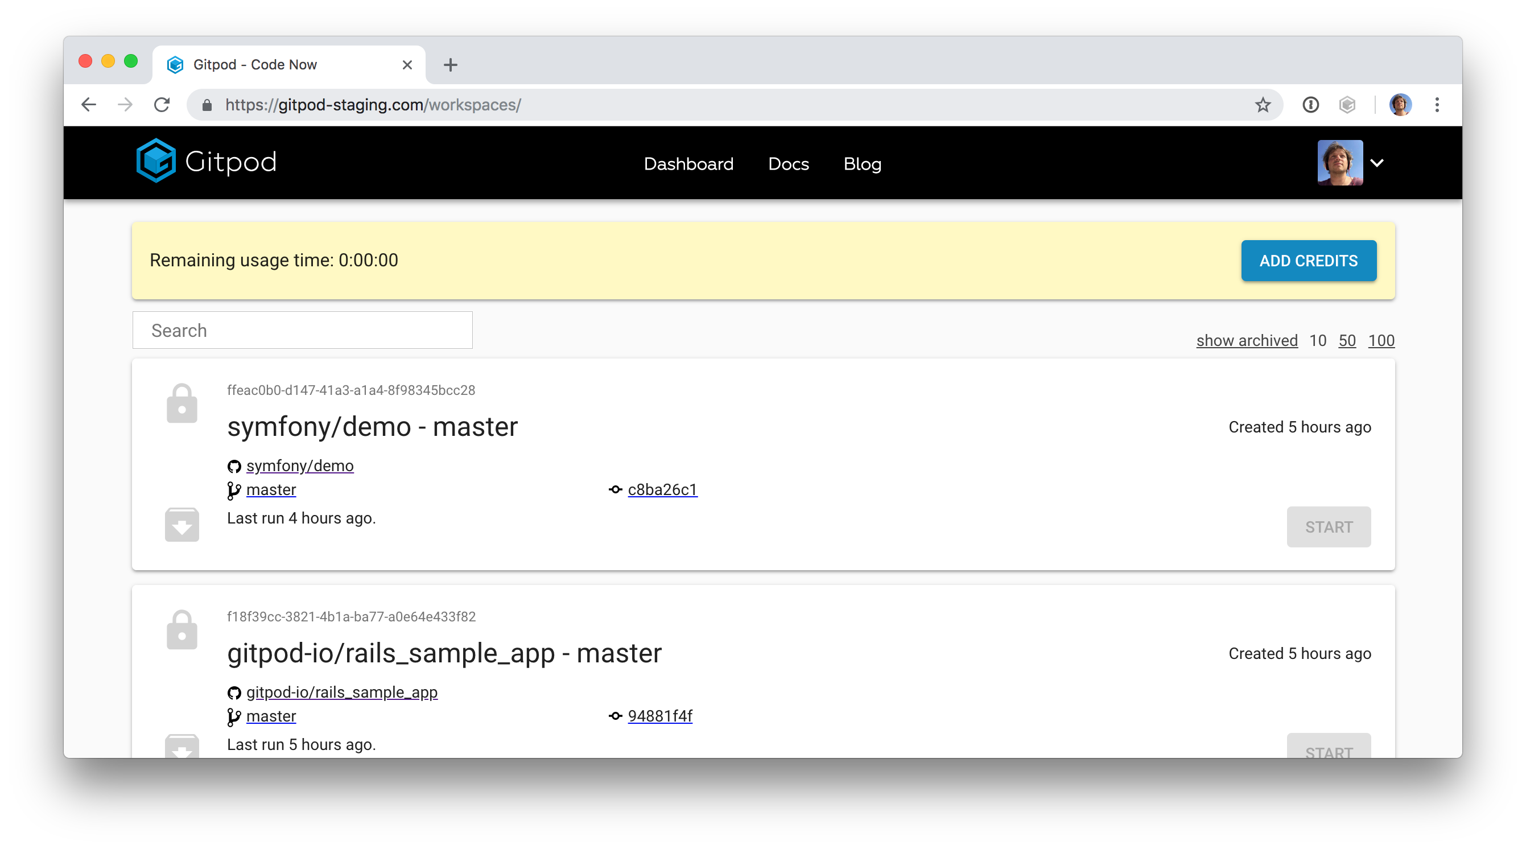Focus the workspace Search field
This screenshot has height=849, width=1526.
click(302, 330)
